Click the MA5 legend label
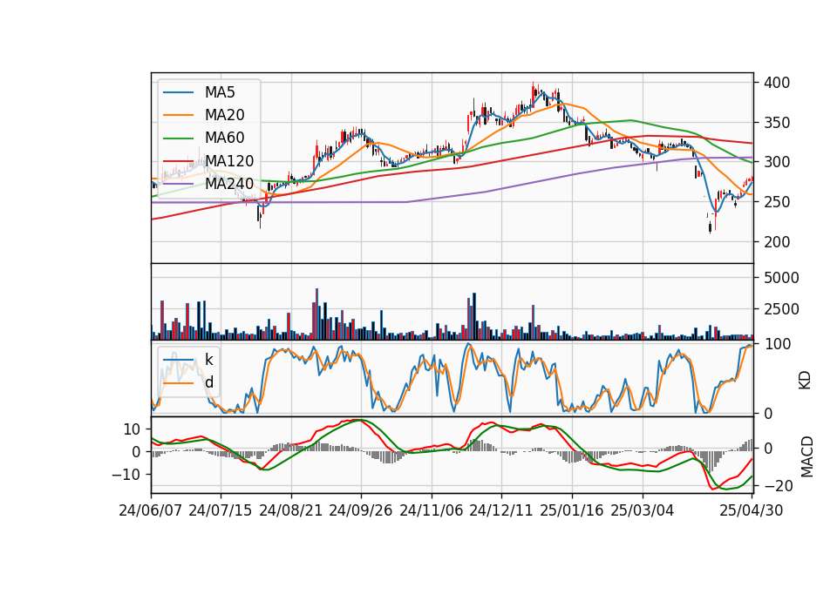Viewport: 837px width, 601px height. point(220,92)
